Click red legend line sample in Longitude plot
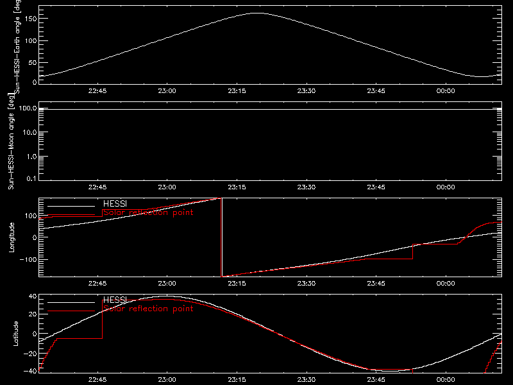 tap(71, 215)
